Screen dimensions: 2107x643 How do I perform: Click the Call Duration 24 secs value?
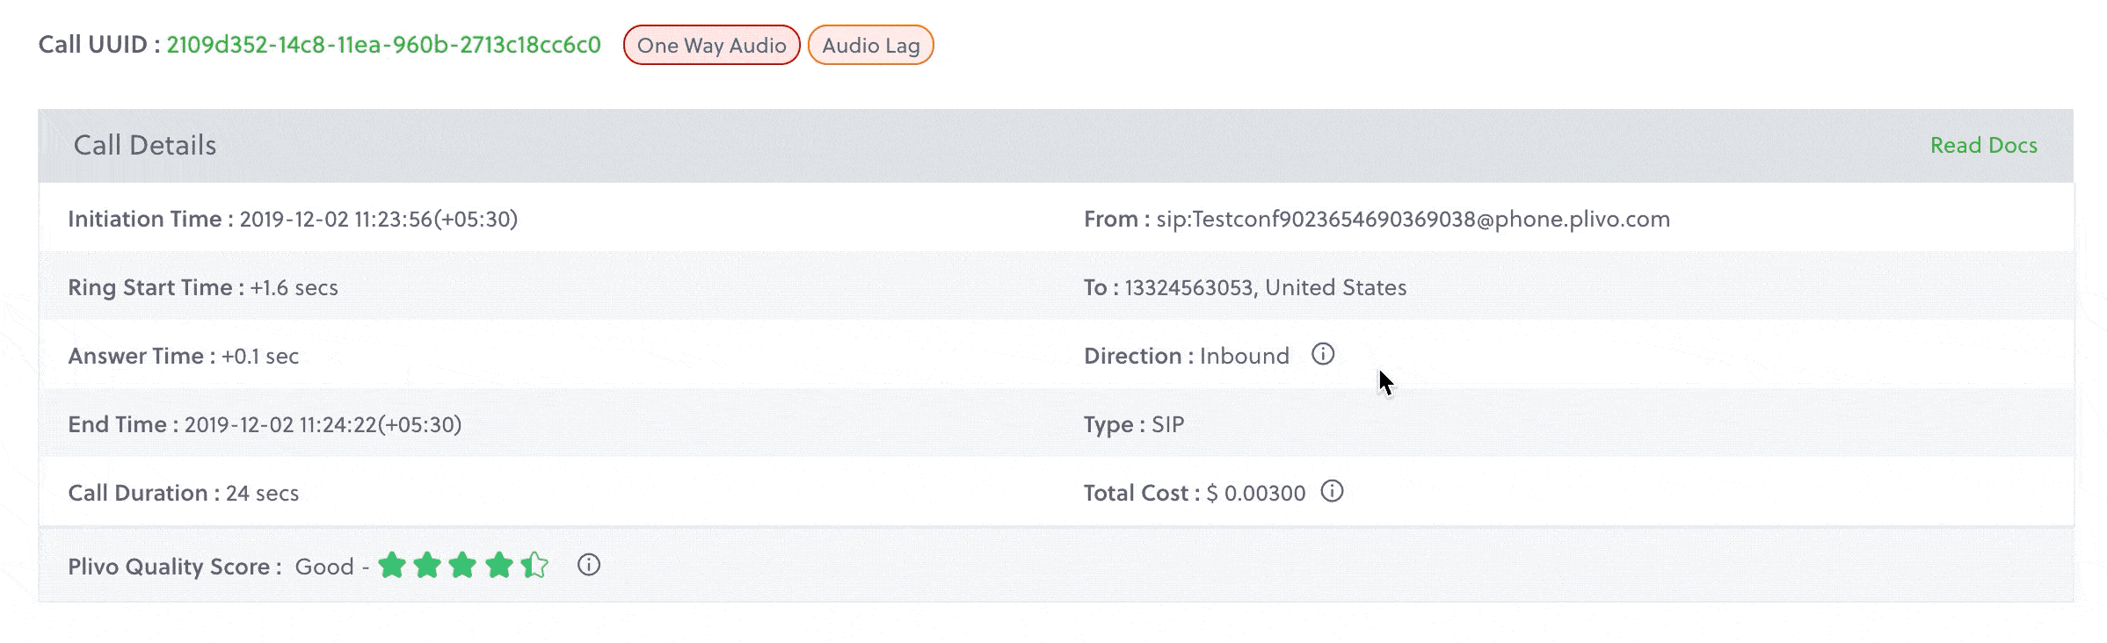[x=262, y=494]
